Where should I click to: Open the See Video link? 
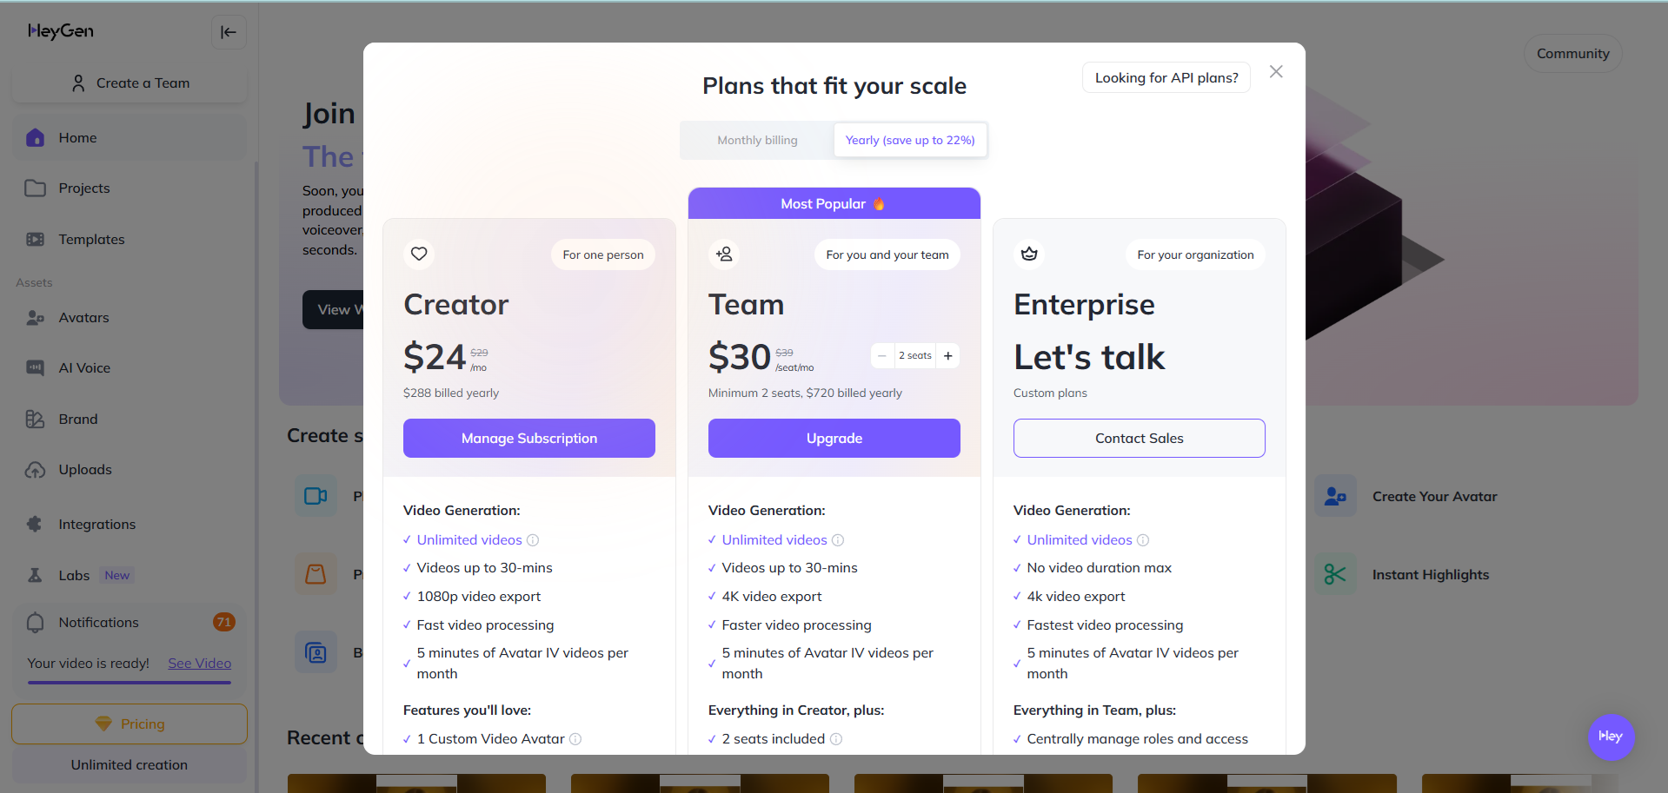point(199,664)
